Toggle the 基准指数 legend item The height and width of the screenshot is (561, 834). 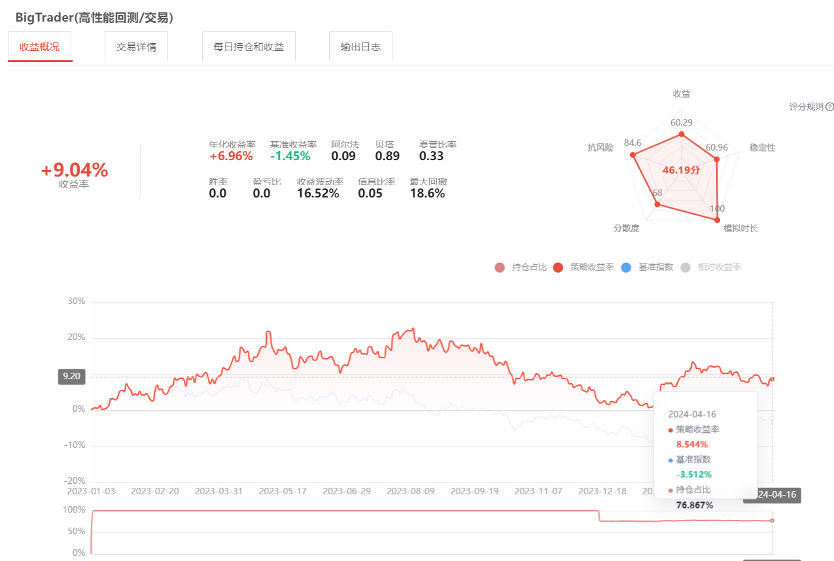[x=646, y=267]
